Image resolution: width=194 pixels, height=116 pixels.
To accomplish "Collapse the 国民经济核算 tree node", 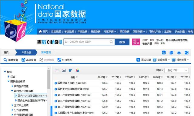I will (8, 81).
